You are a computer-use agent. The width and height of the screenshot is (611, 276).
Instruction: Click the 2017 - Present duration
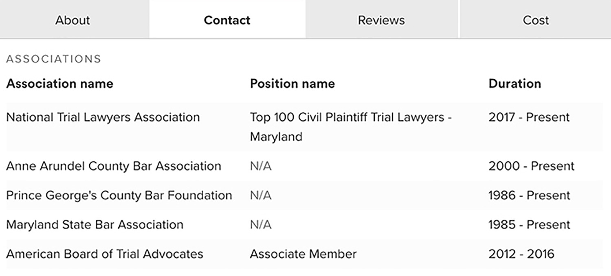tap(529, 117)
